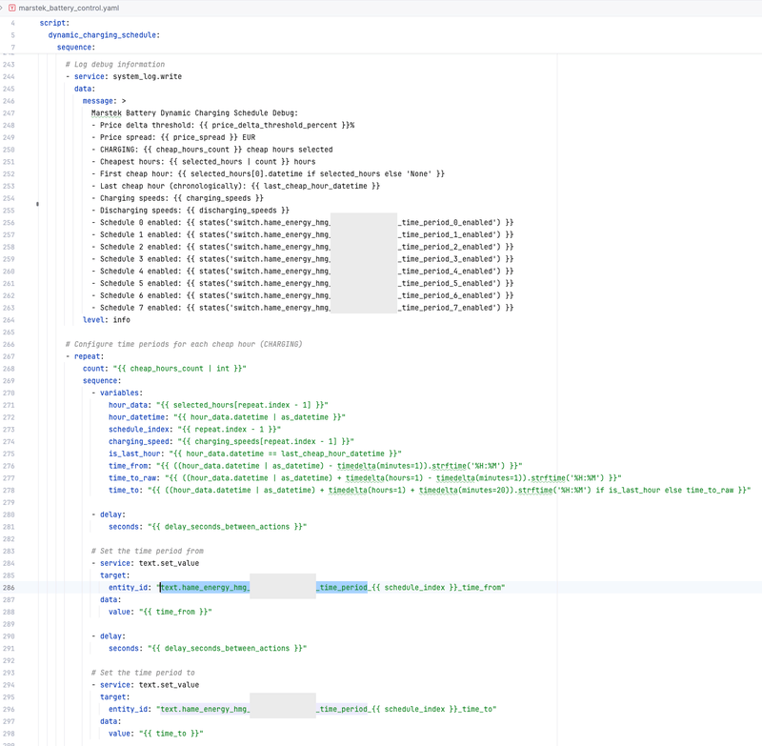Jump to the sticky "script:" header line
This screenshot has width=762, height=746.
click(53, 22)
